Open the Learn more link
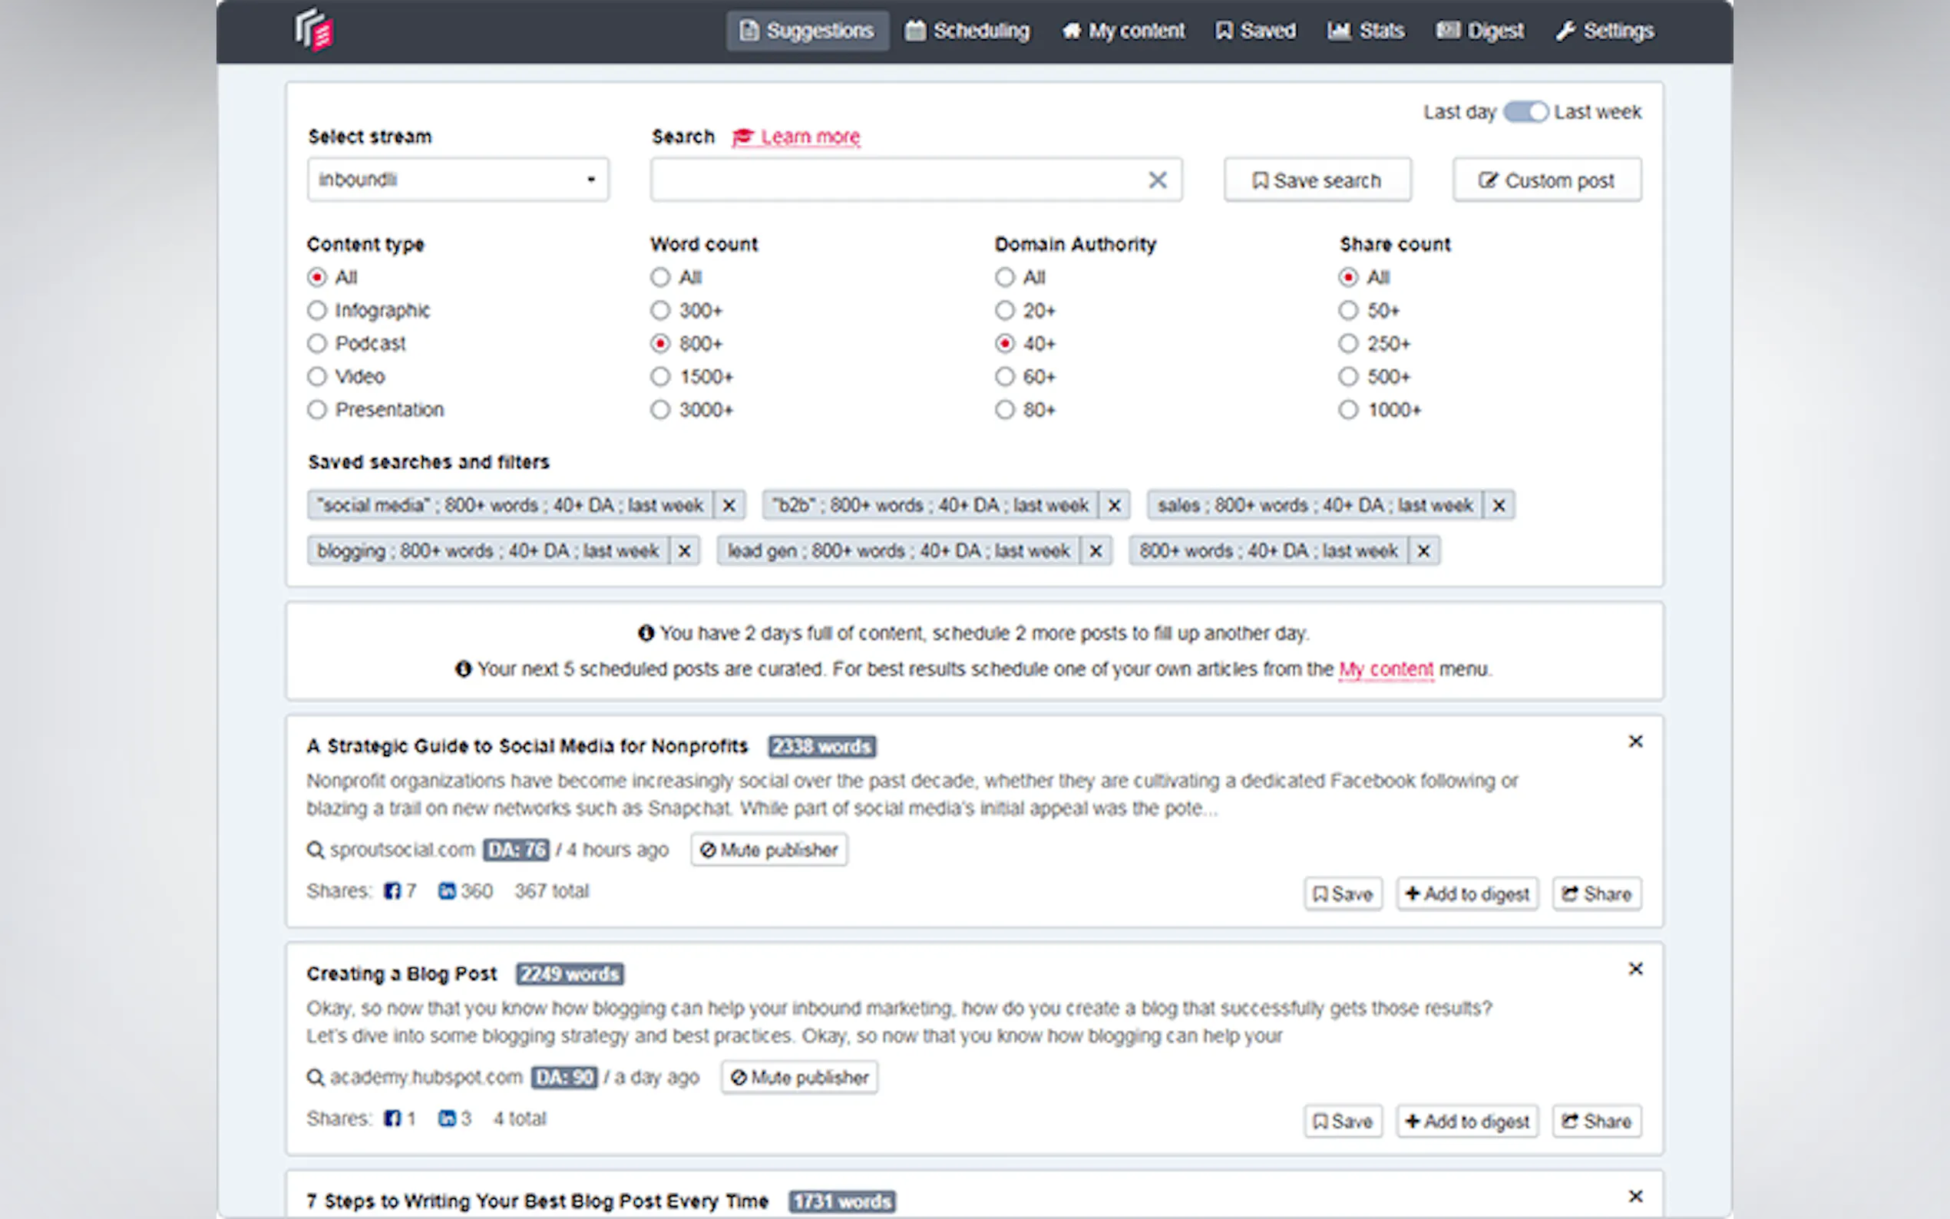 (x=808, y=137)
